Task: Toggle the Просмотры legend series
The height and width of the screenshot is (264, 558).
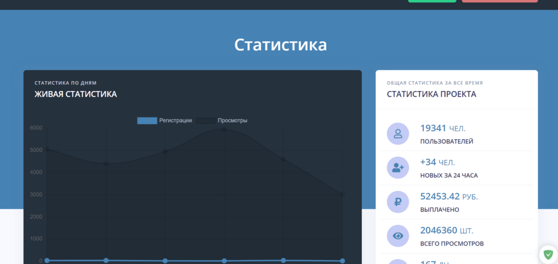Action: click(x=222, y=120)
